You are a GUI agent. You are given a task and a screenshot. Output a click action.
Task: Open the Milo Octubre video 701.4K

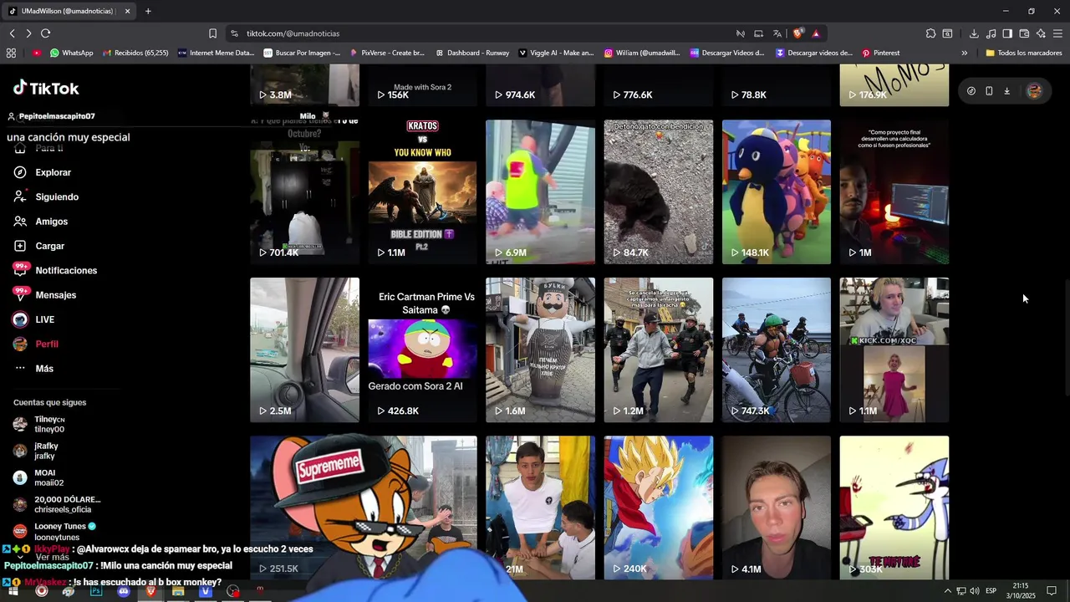coord(304,191)
